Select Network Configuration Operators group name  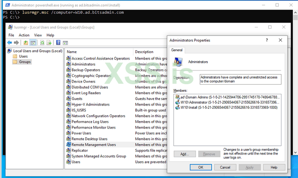(x=99, y=116)
